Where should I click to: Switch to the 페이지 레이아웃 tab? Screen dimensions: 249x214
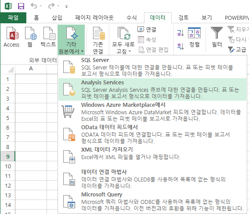(x=94, y=18)
